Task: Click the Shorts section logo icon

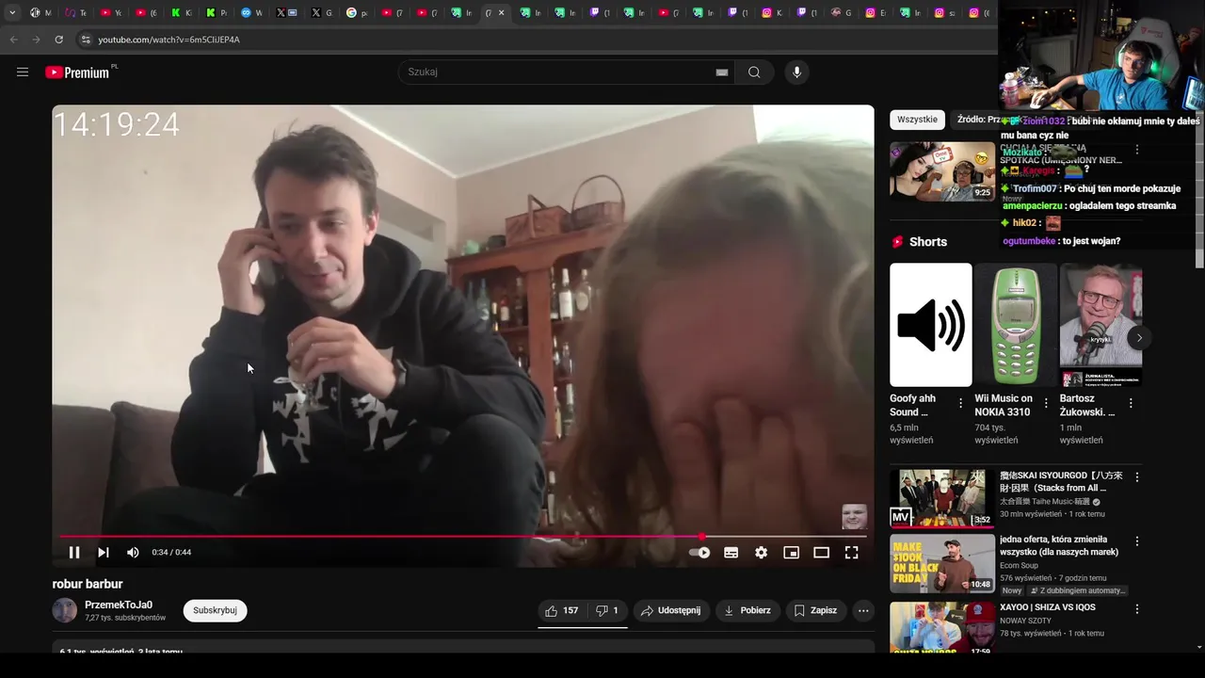Action: [x=897, y=242]
